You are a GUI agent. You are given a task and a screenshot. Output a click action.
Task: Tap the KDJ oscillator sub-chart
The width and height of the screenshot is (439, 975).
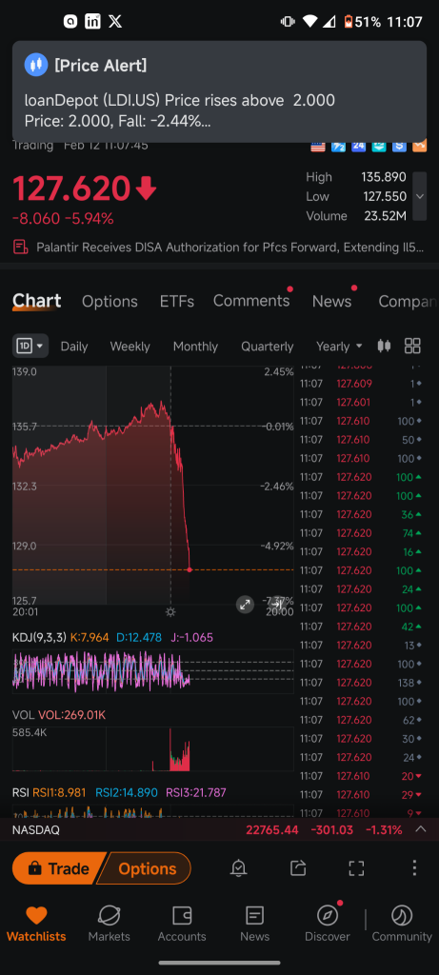click(153, 671)
